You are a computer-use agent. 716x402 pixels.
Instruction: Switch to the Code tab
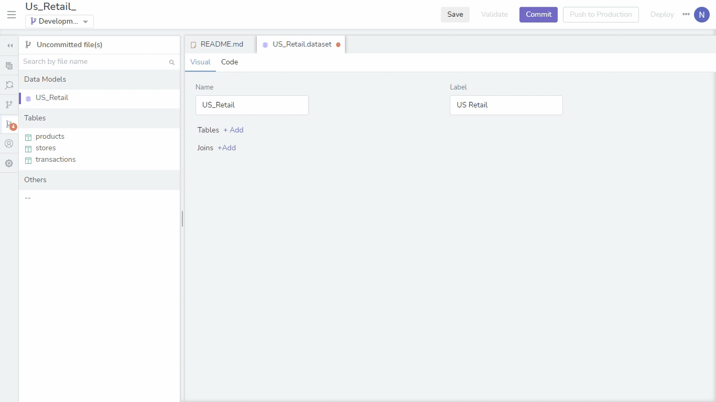(x=230, y=62)
